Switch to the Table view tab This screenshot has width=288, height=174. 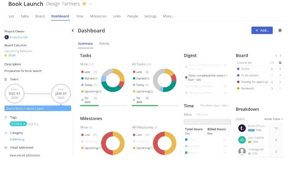tap(25, 16)
